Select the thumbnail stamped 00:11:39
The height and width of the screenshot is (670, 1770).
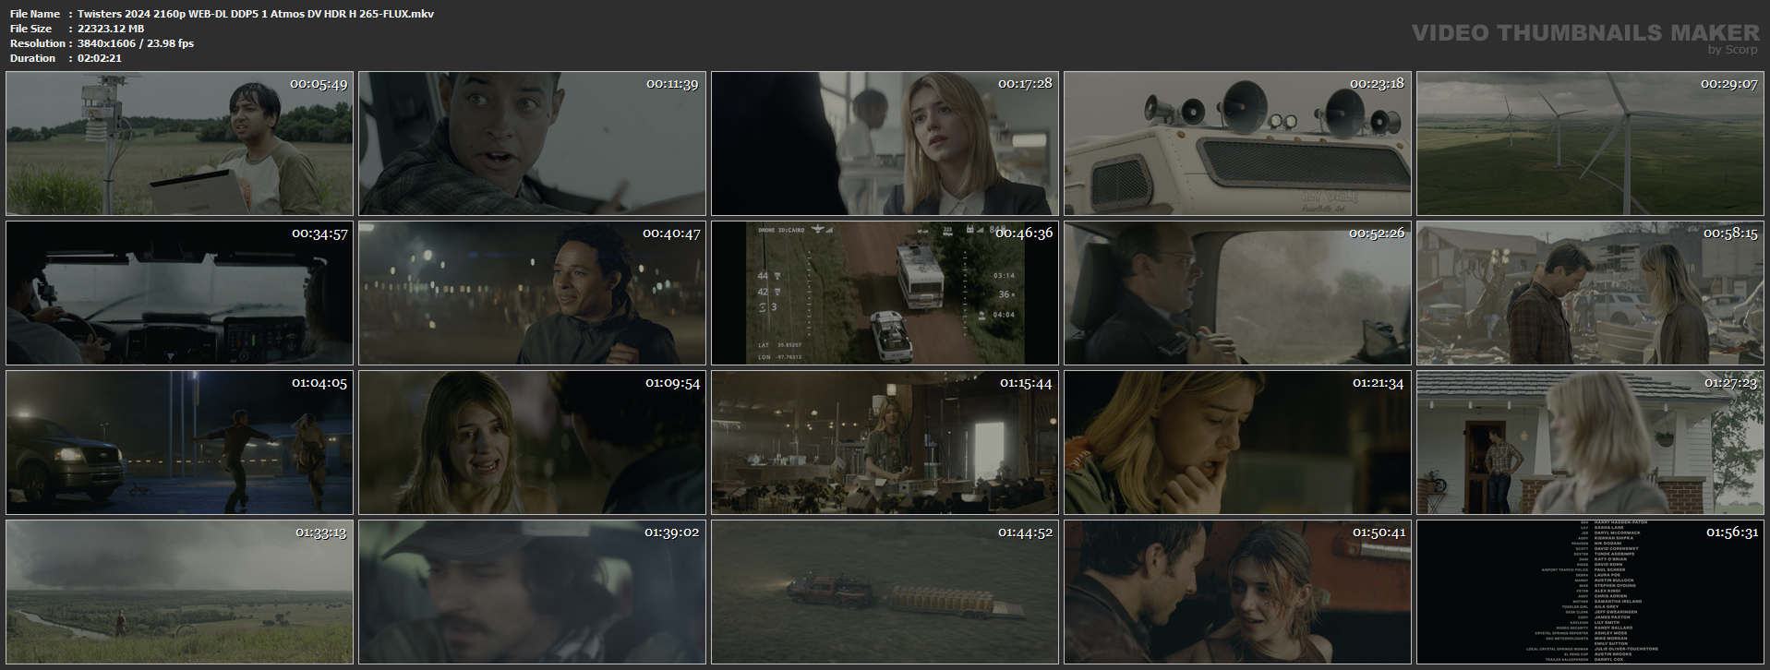point(532,144)
